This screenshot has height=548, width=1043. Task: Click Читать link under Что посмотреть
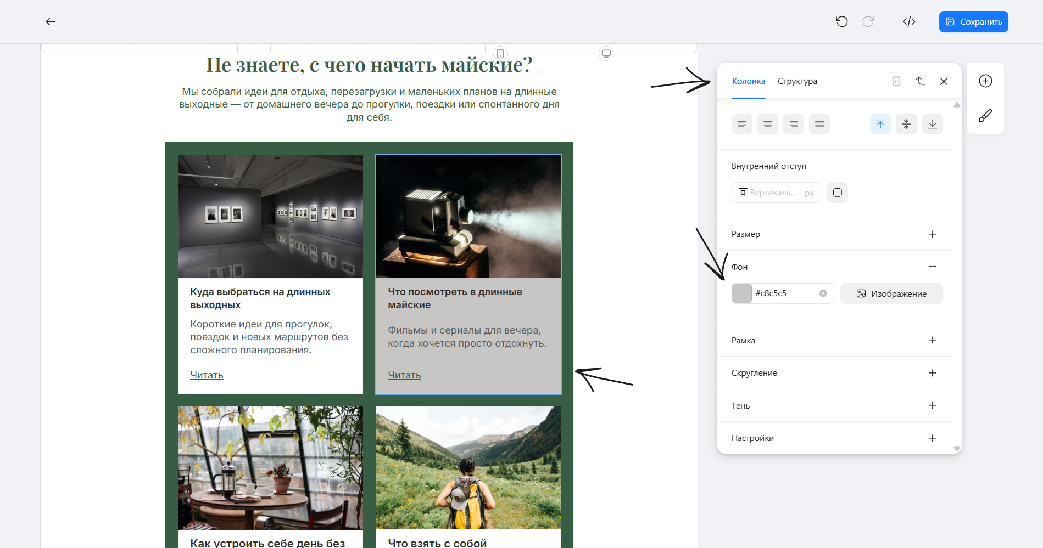point(404,375)
